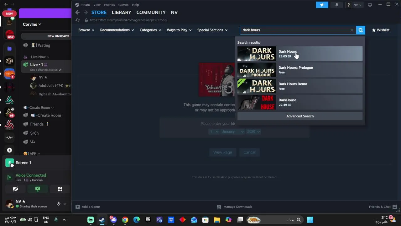The width and height of the screenshot is (401, 226).
Task: Click Advanced Search button
Action: 300,116
